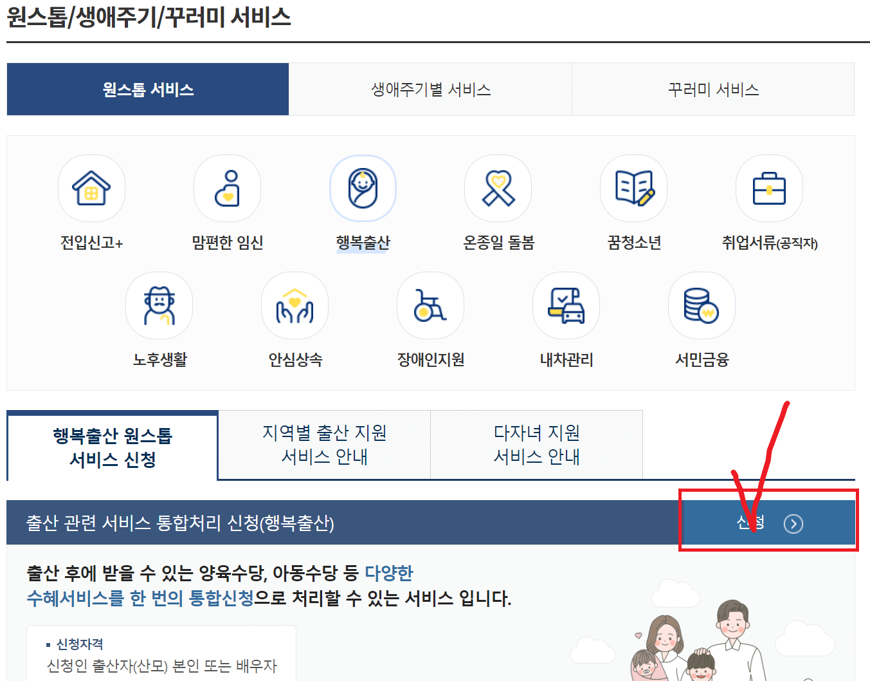Switch to the 생애주기별 서비스 tab

tap(431, 89)
